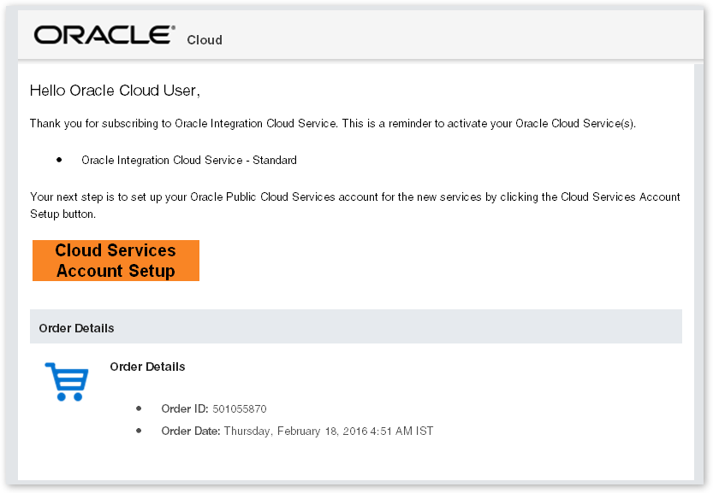The height and width of the screenshot is (493, 713).
Task: Click the orange highlight of the setup button
Action: (116, 261)
